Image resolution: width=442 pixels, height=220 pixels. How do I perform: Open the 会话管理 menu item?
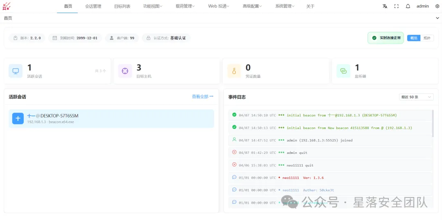(93, 6)
